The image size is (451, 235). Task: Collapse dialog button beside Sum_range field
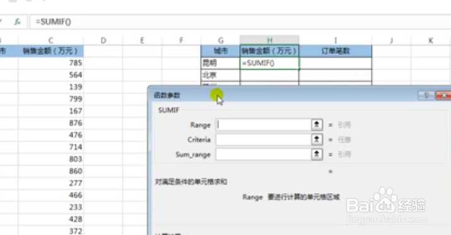tap(317, 154)
